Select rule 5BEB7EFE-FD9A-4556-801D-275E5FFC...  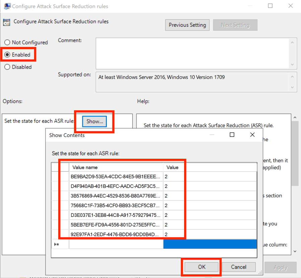click(x=116, y=225)
